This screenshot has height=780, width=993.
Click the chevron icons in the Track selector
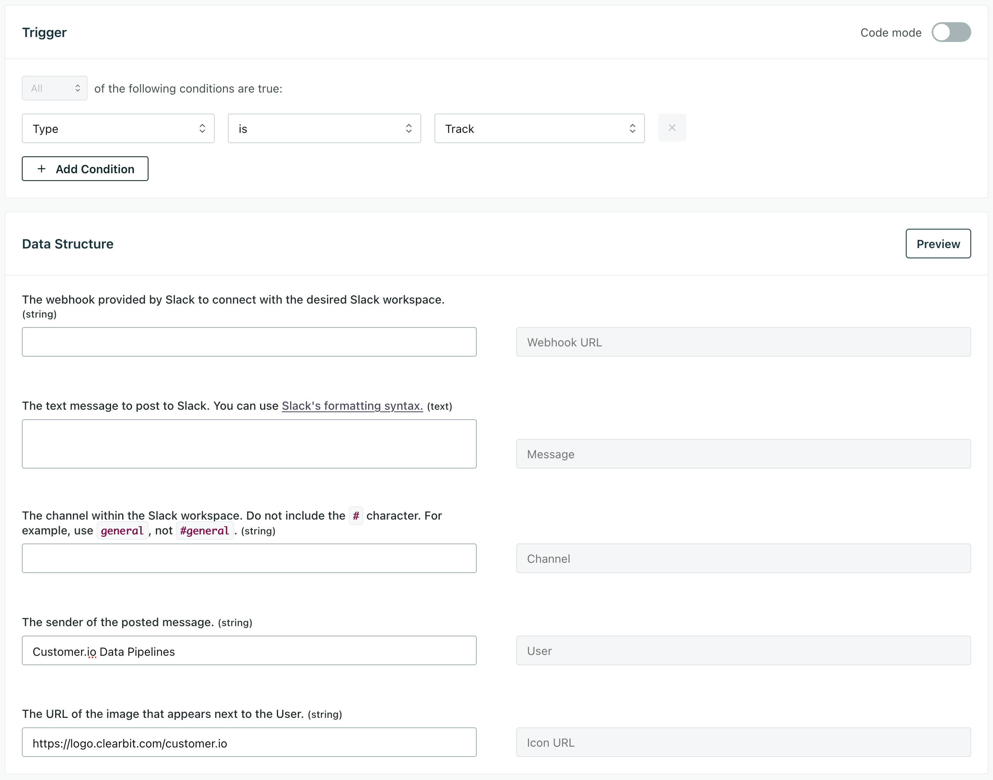point(632,128)
